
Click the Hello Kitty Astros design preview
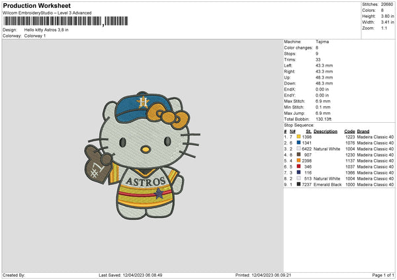[142, 155]
